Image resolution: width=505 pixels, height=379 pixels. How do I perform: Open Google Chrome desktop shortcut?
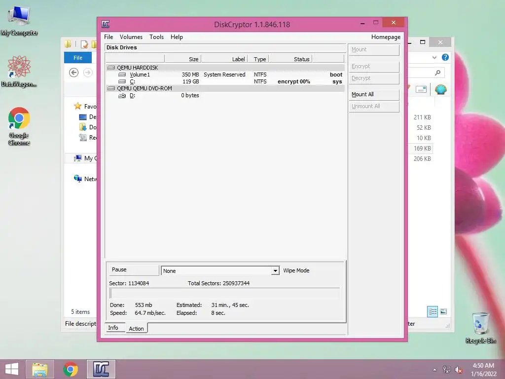coord(19,126)
